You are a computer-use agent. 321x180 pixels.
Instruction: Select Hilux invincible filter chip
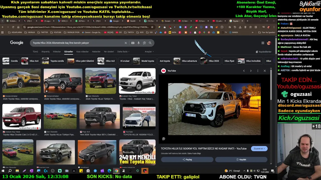click(250, 61)
